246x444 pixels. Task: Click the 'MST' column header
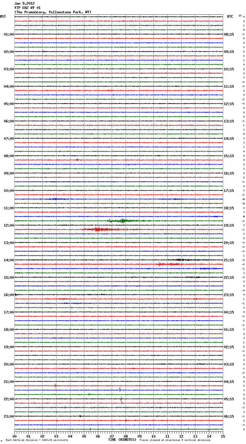pyautogui.click(x=3, y=16)
